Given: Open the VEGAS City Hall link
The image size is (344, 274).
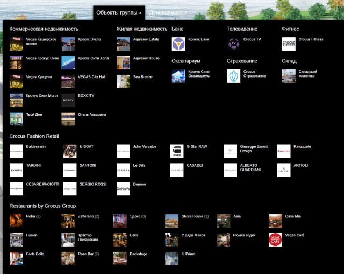Looking at the screenshot, I should (x=92, y=77).
